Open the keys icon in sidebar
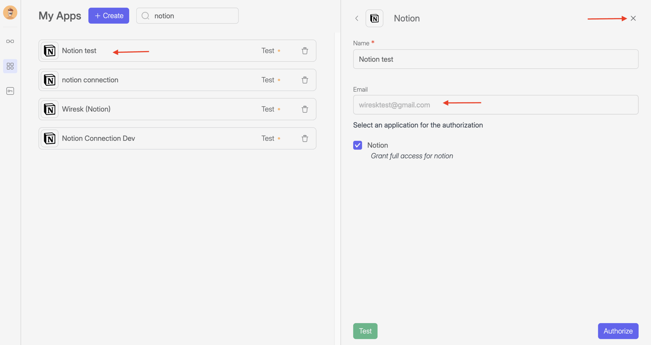Image resolution: width=651 pixels, height=345 pixels. click(x=10, y=91)
